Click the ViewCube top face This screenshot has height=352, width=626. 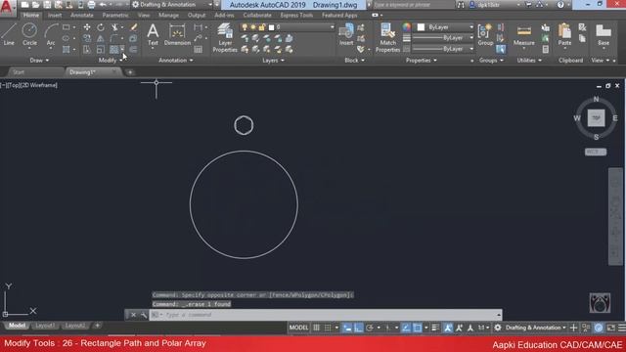(x=596, y=118)
